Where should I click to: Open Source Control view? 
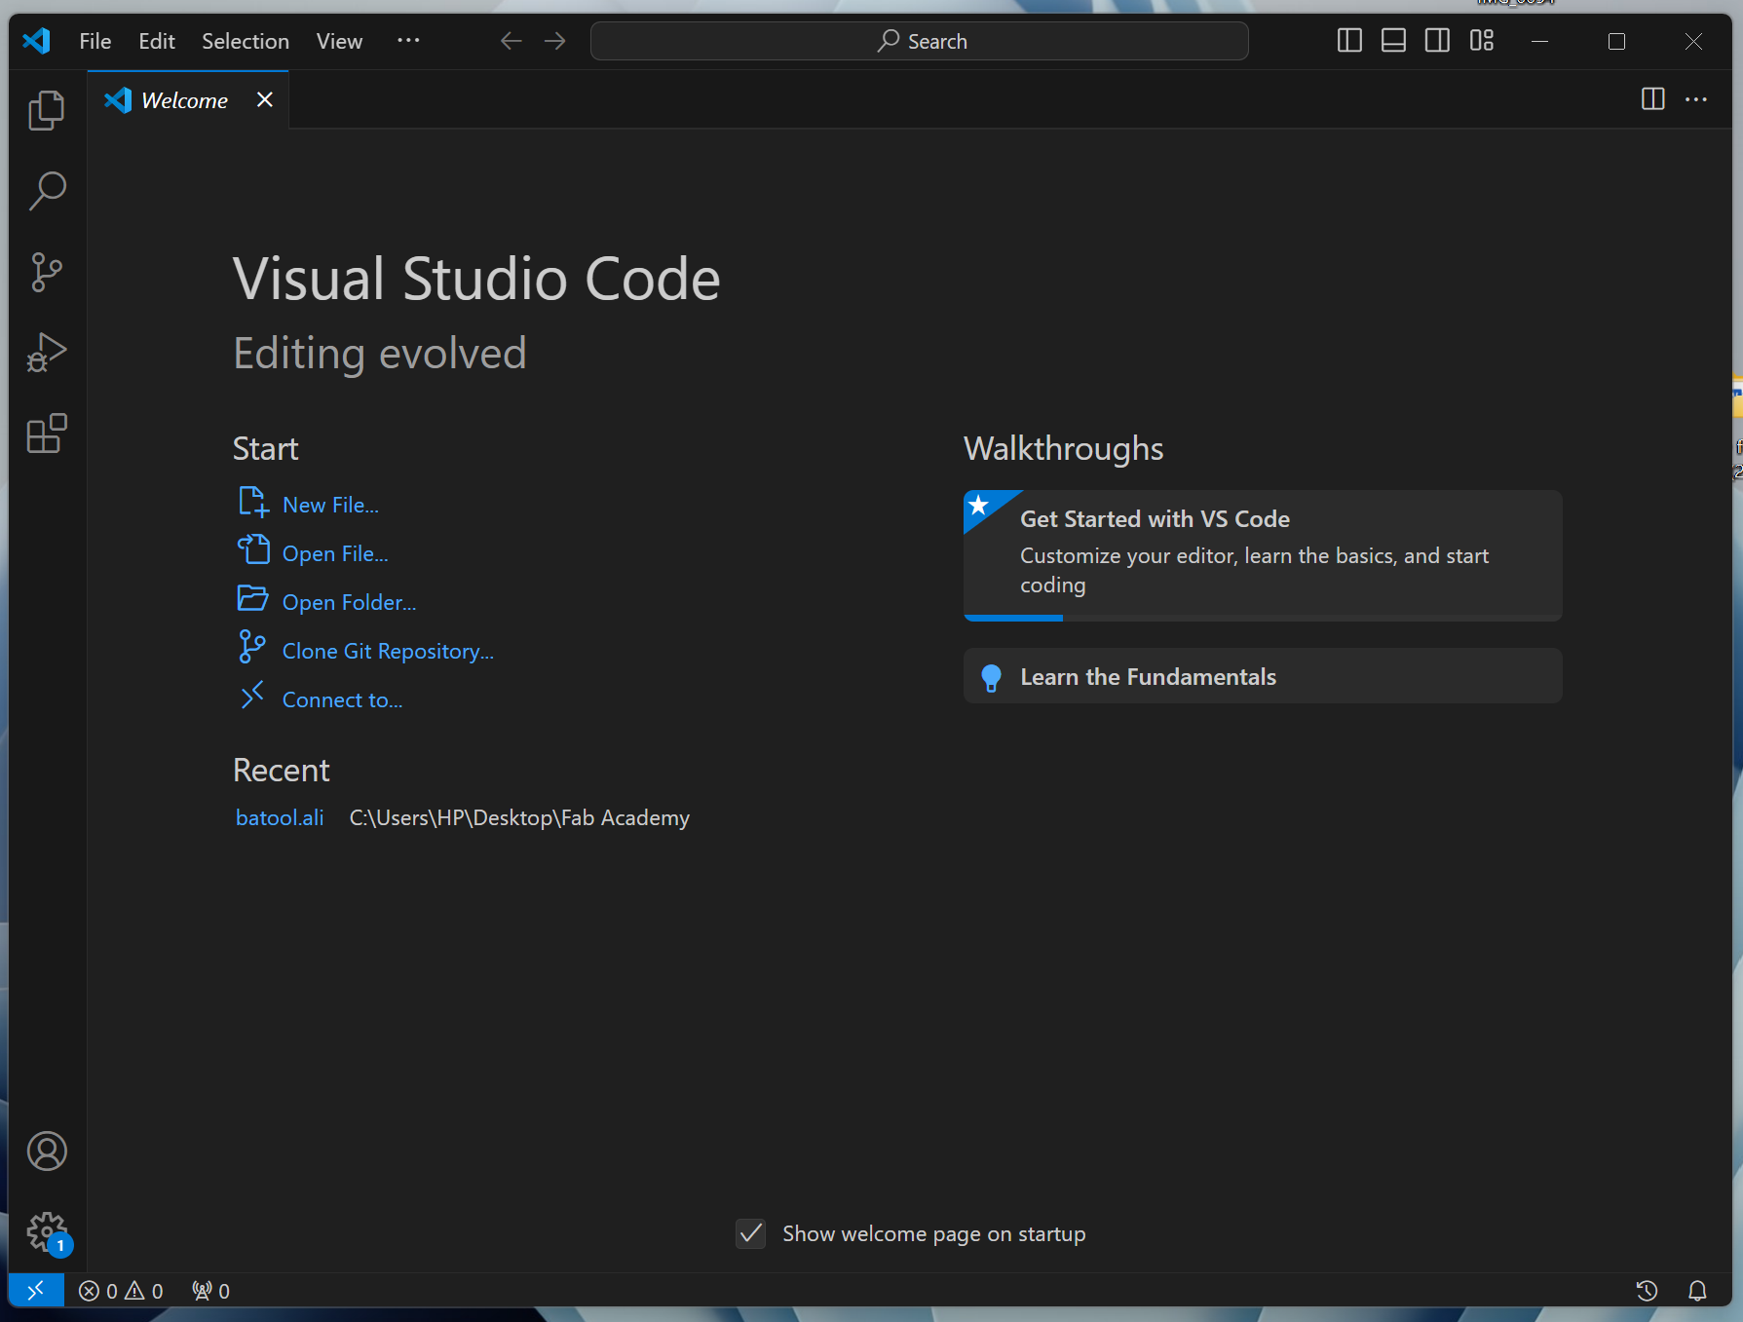tap(47, 272)
